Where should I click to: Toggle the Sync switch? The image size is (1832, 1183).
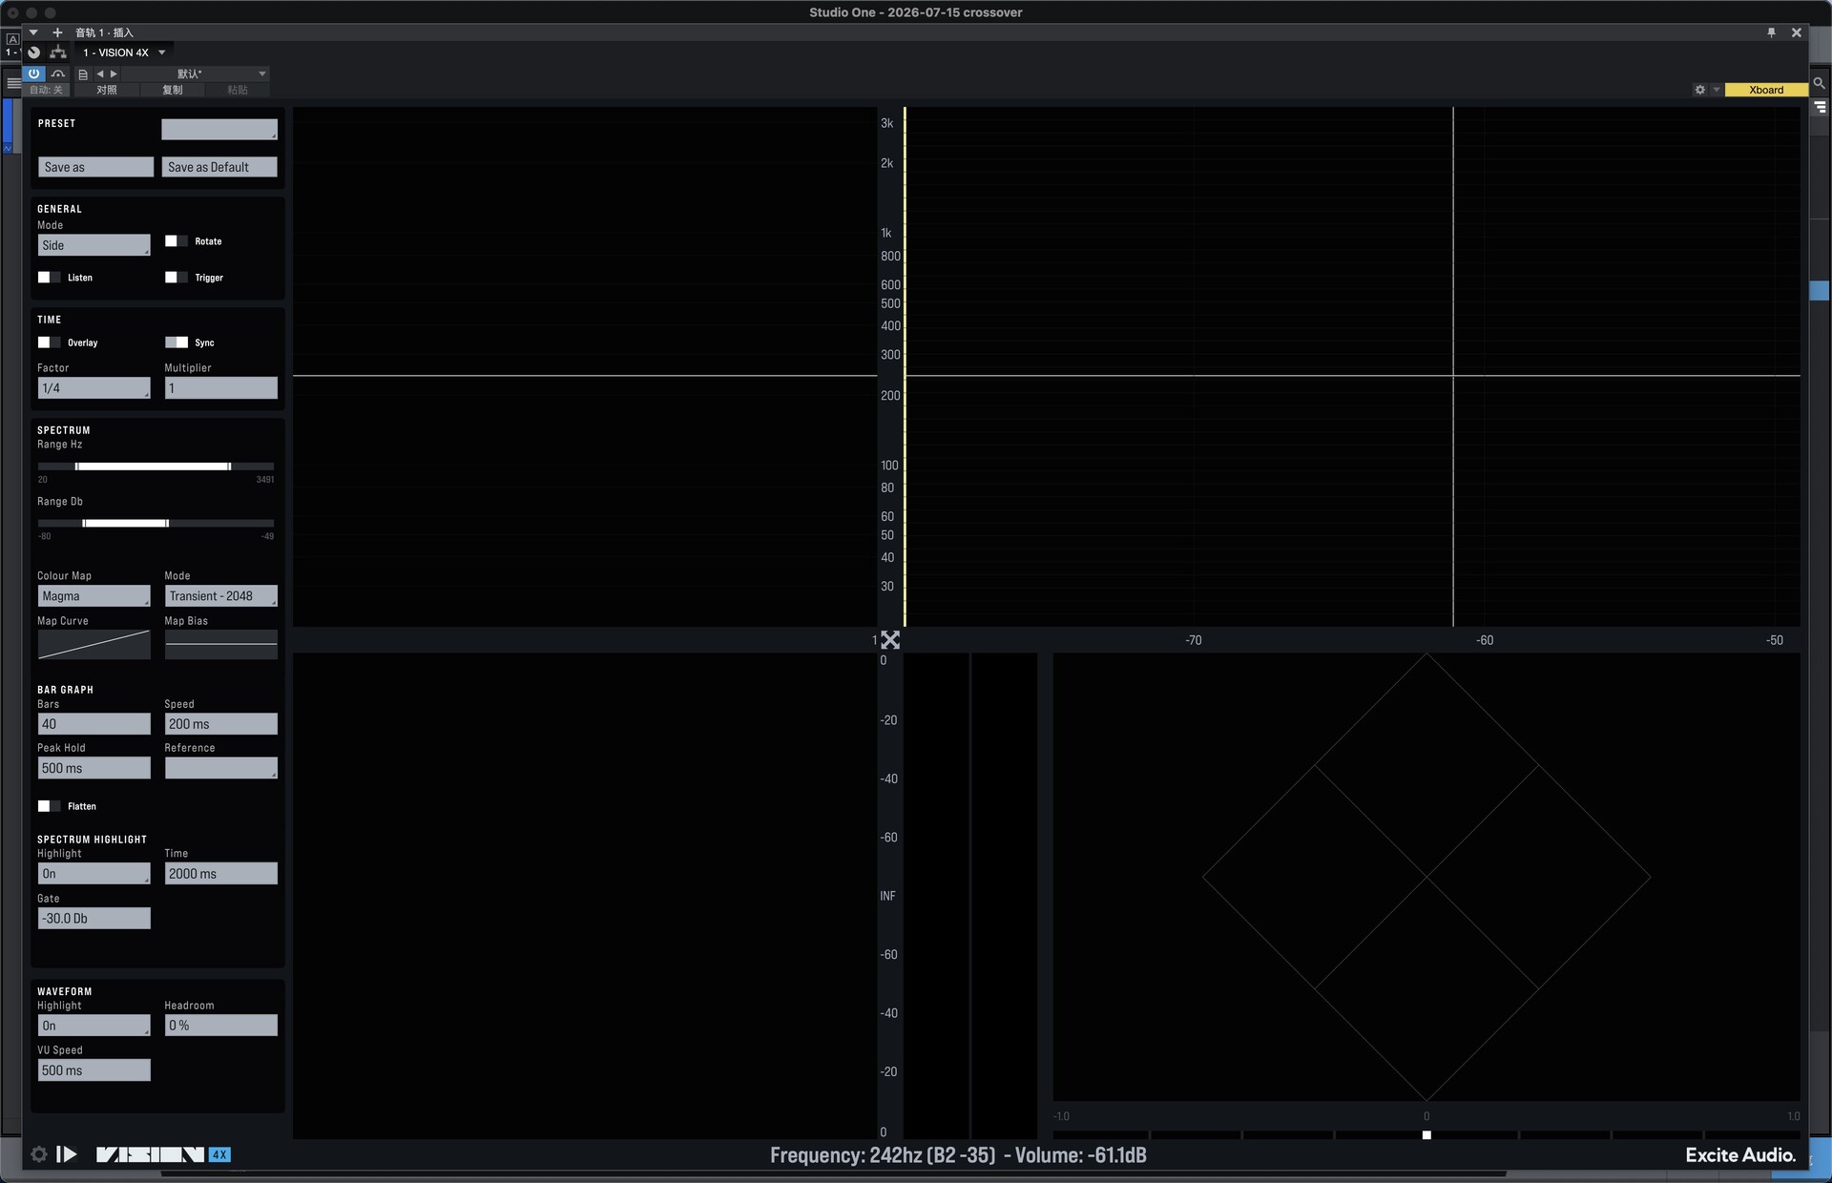[x=177, y=342]
